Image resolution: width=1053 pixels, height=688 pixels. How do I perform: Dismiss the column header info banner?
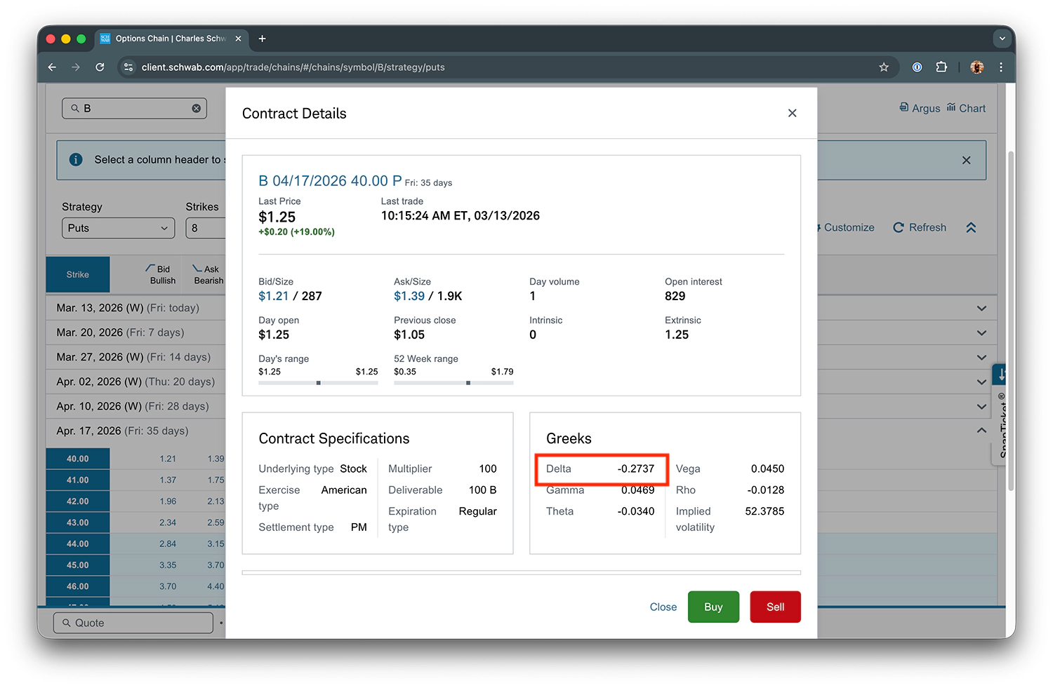pos(967,160)
